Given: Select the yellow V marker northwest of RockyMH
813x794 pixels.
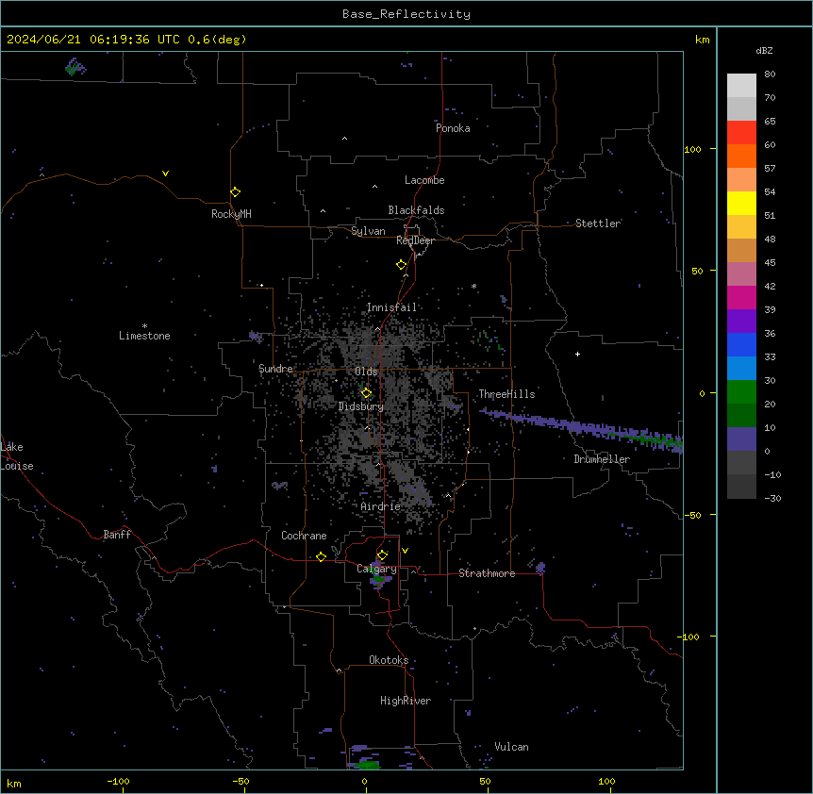Looking at the screenshot, I should [x=165, y=174].
